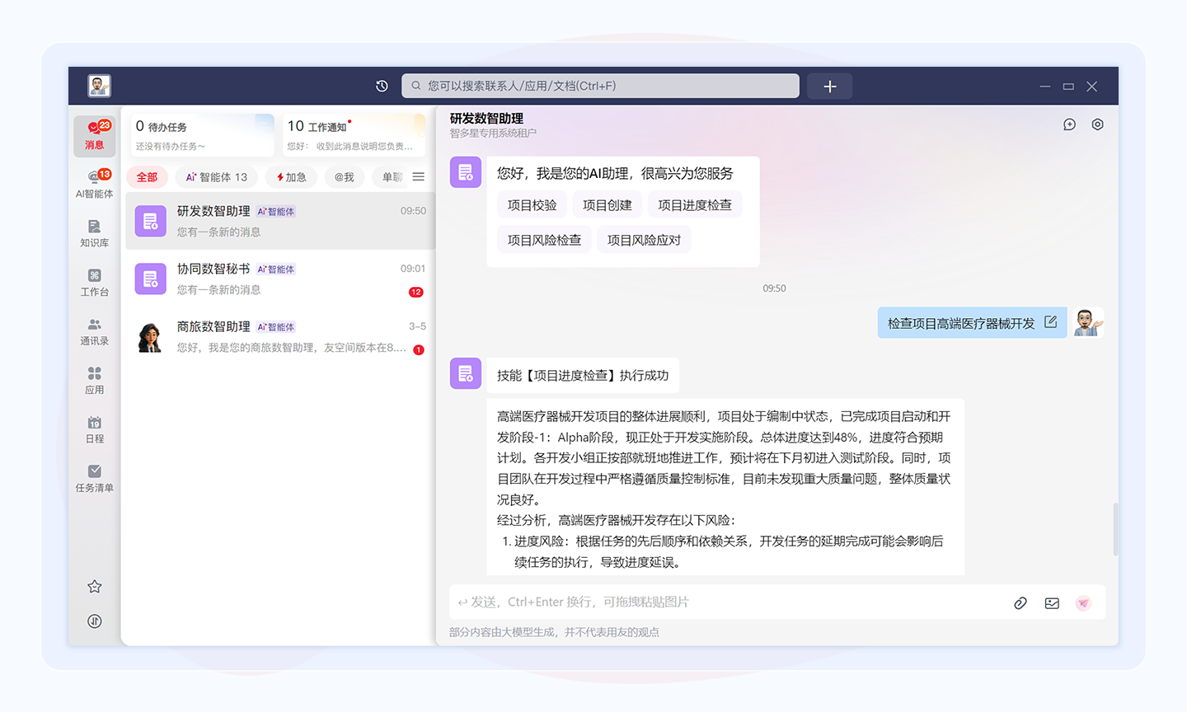Open the 日程 schedule section
Screen dimensions: 1187x712
(94, 429)
